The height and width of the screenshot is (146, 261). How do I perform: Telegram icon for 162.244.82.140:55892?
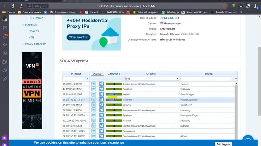point(102,120)
